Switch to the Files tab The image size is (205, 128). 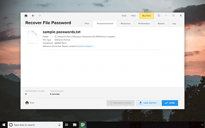click(x=87, y=23)
